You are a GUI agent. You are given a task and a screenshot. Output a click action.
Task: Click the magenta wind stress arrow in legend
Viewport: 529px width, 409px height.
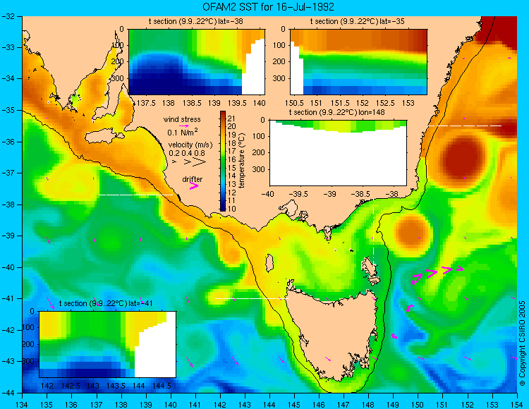click(184, 126)
